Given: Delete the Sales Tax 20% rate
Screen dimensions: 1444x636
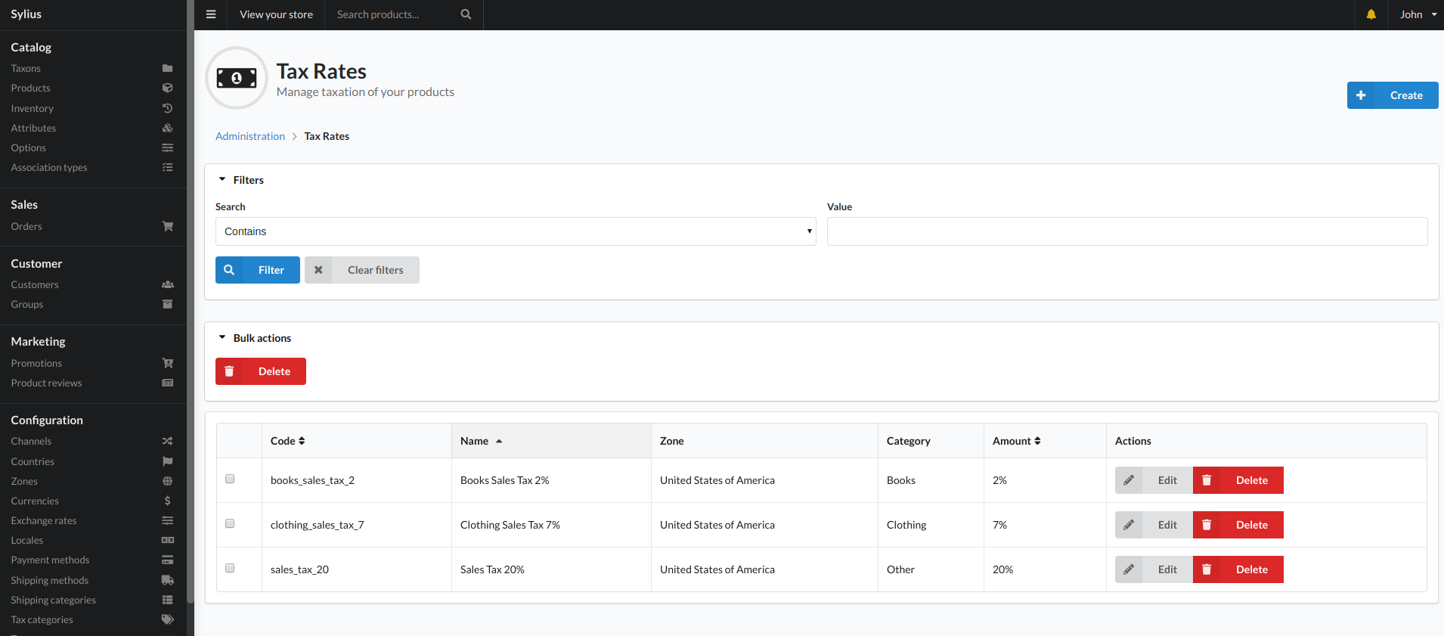Looking at the screenshot, I should [x=1238, y=569].
